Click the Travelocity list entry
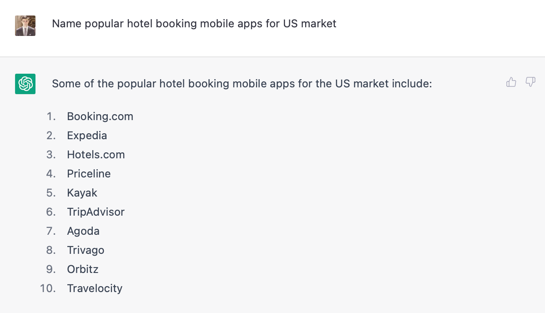This screenshot has height=313, width=545. tap(95, 288)
